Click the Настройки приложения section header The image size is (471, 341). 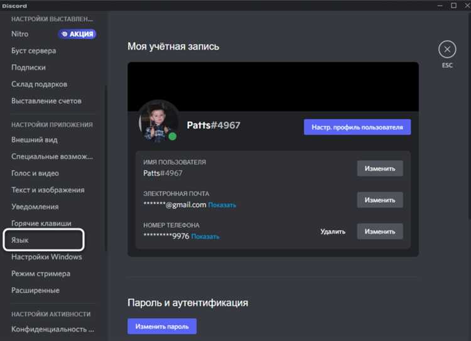click(x=52, y=125)
